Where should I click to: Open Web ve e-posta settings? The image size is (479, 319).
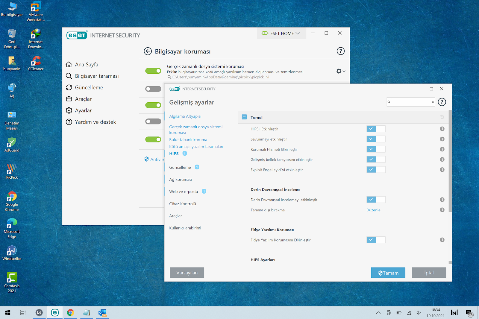pos(184,192)
